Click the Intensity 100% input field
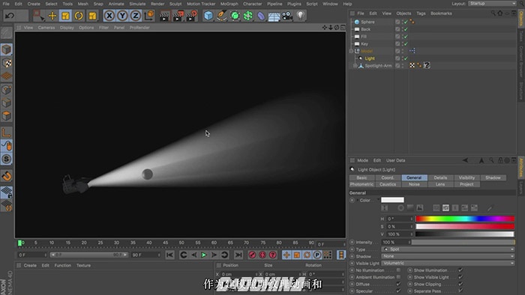This screenshot has height=295, width=525. [x=396, y=242]
